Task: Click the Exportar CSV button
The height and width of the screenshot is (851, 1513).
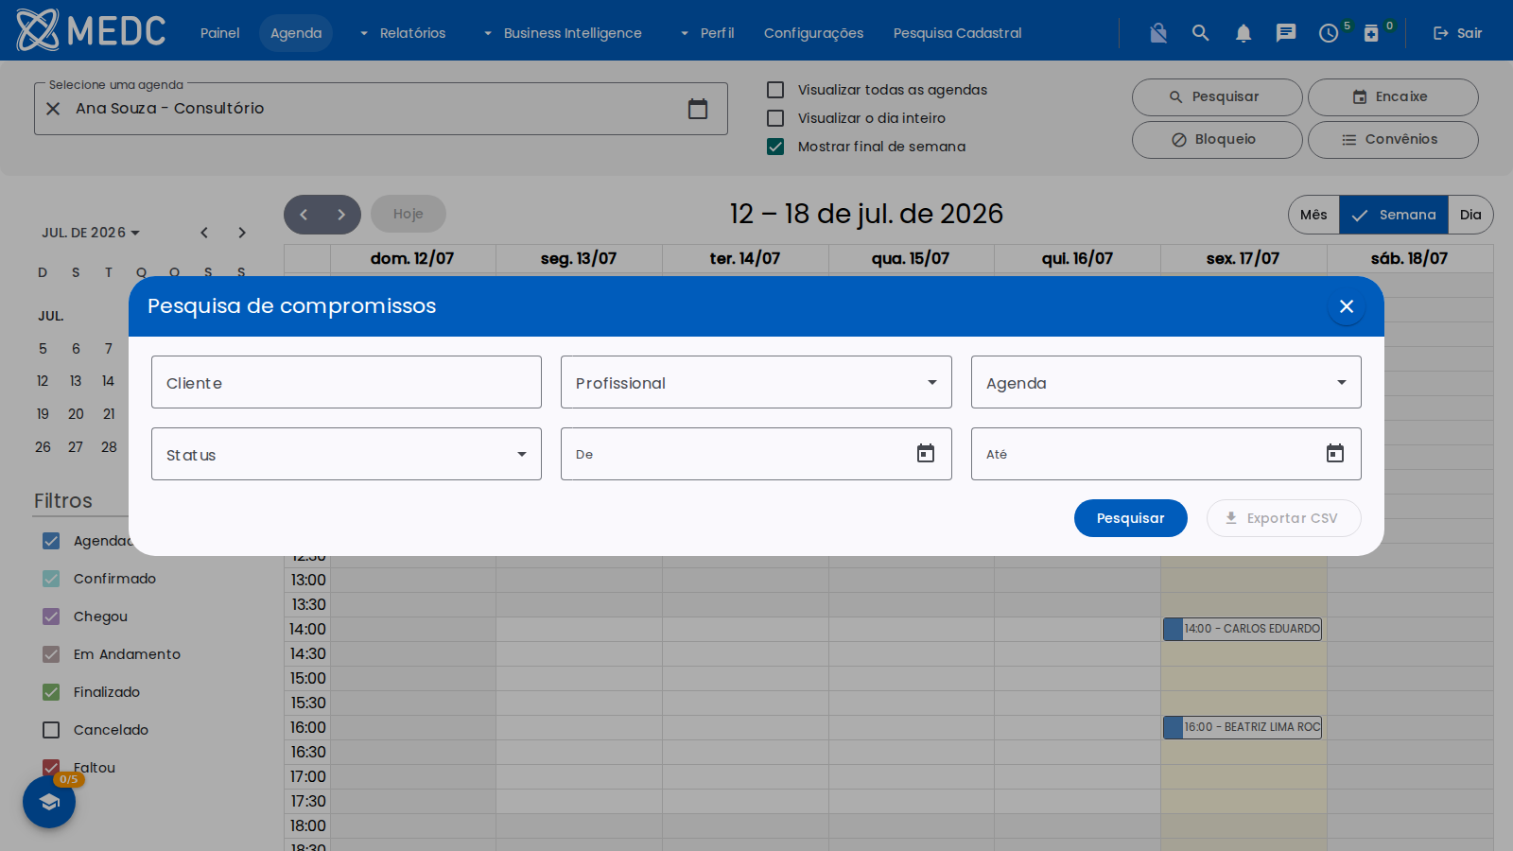Action: click(x=1284, y=518)
